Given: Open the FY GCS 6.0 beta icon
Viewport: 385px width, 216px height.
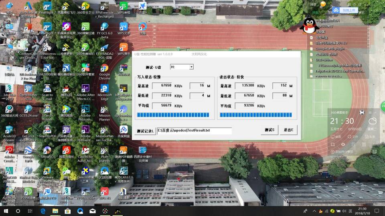Looking at the screenshot, I should pyautogui.click(x=105, y=31).
